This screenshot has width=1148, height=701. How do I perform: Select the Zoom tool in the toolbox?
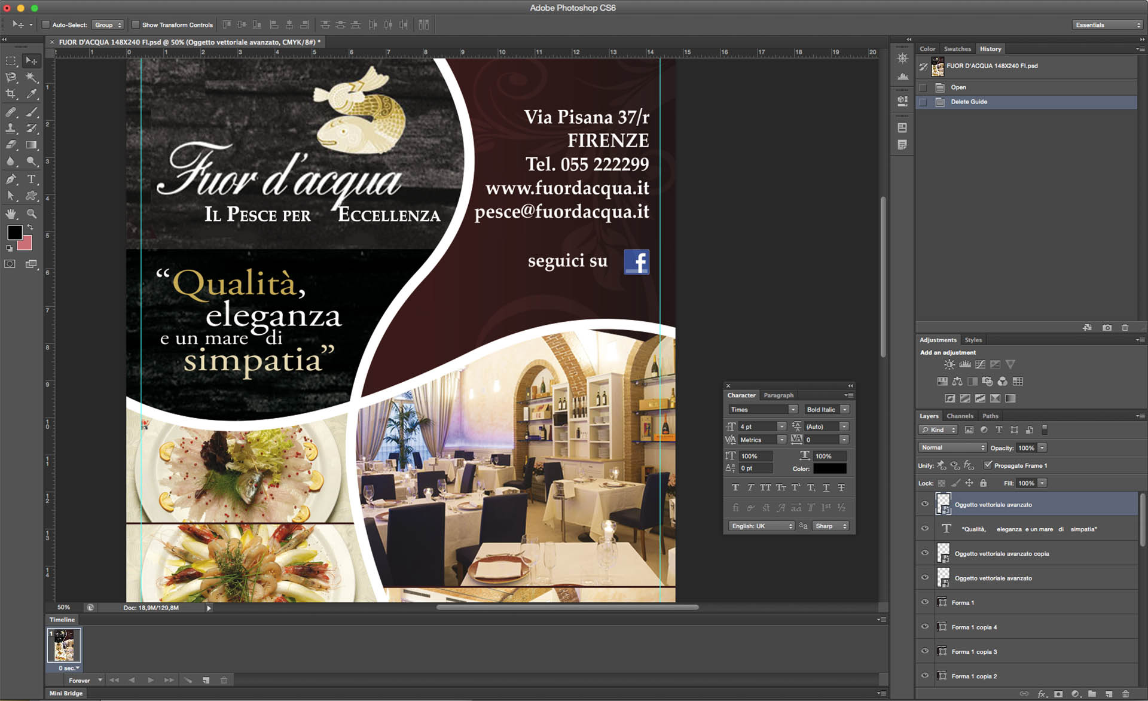pos(31,214)
